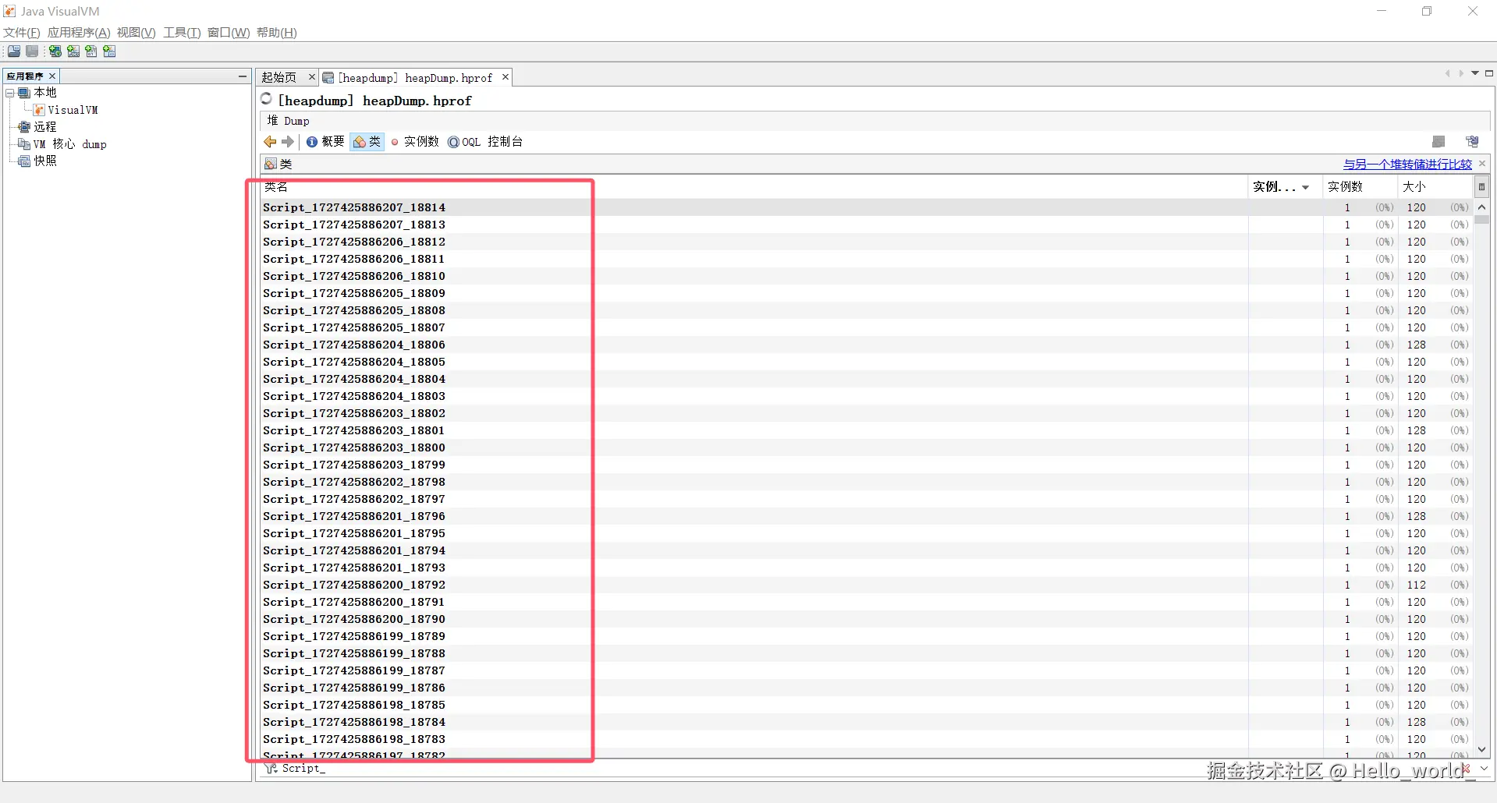The image size is (1497, 803).
Task: Select row Script_1727425886198_18784
Action: (867, 722)
